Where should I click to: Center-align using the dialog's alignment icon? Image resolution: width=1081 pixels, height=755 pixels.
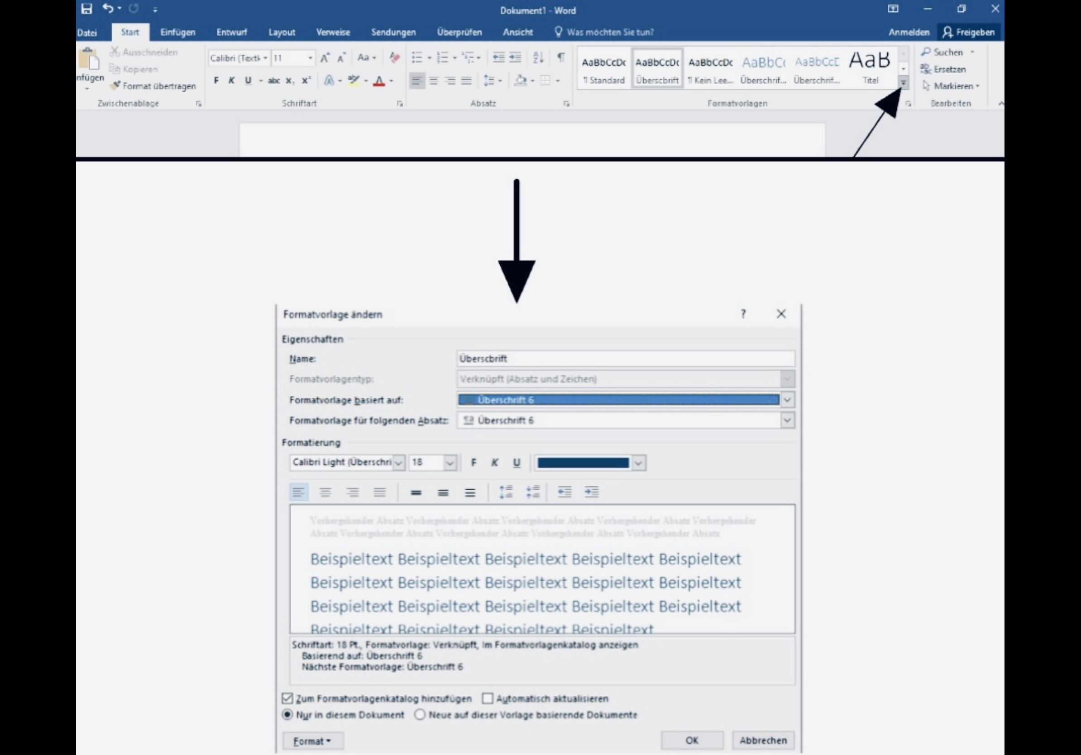pyautogui.click(x=325, y=492)
